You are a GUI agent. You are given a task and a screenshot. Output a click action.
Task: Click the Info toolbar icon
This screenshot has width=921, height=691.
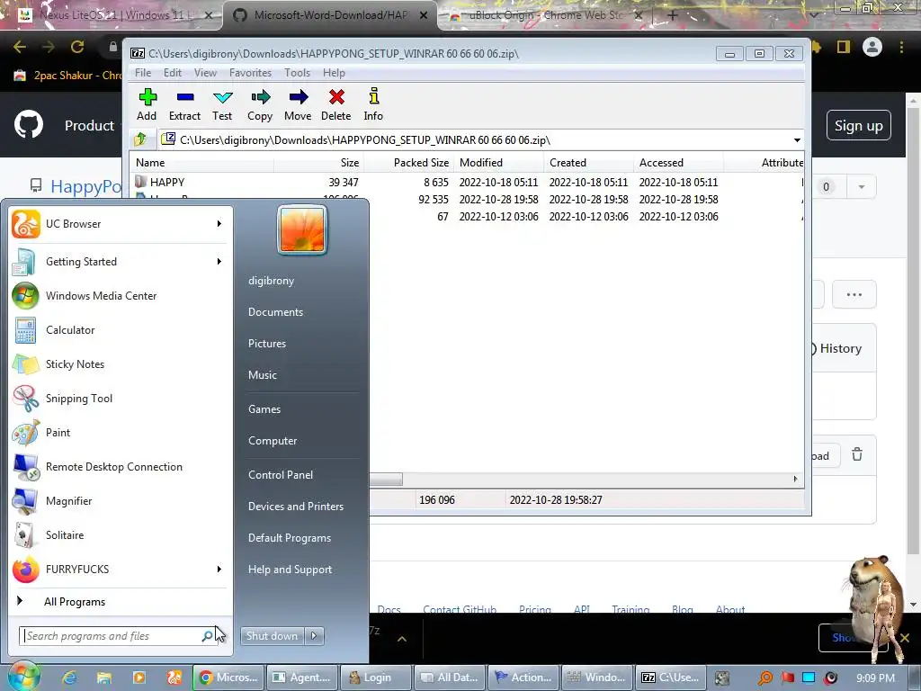(373, 104)
